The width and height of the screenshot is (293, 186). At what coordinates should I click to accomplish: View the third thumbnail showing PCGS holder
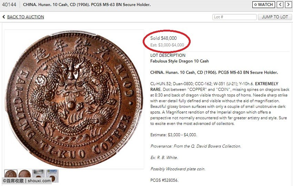point(38,175)
